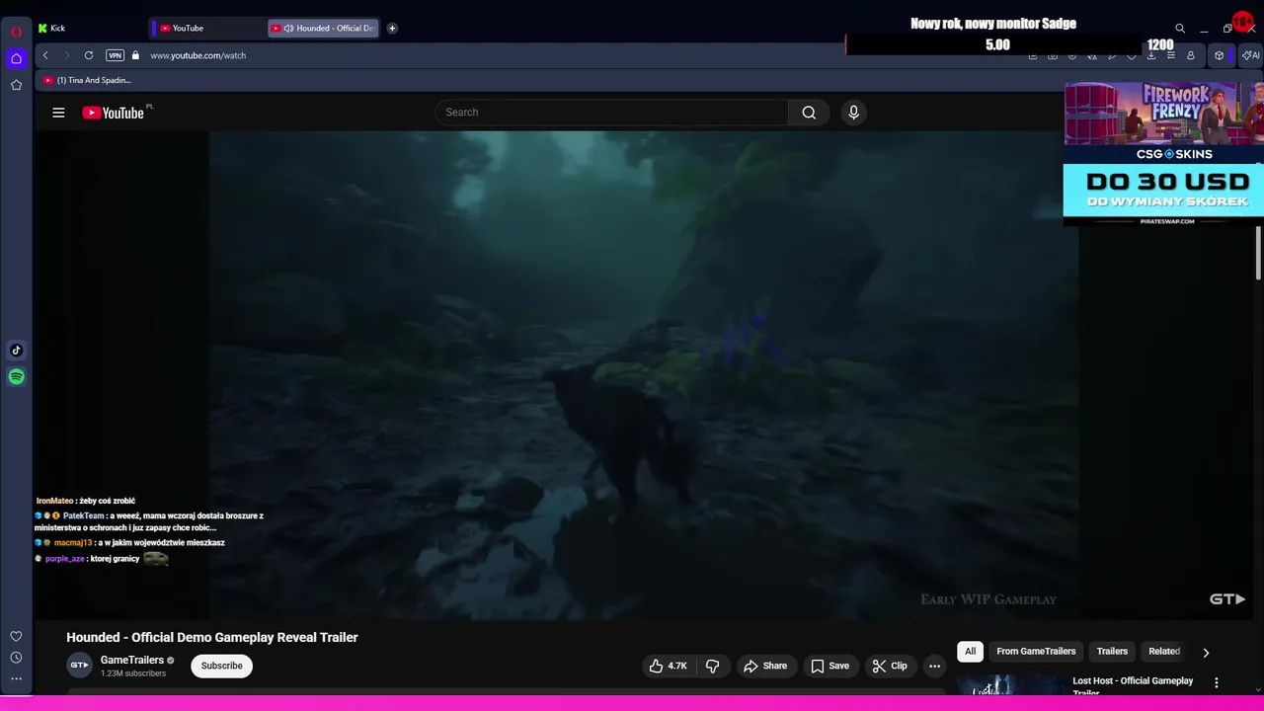The width and height of the screenshot is (1264, 711).
Task: Click the video player to pause playback
Action: tap(643, 375)
